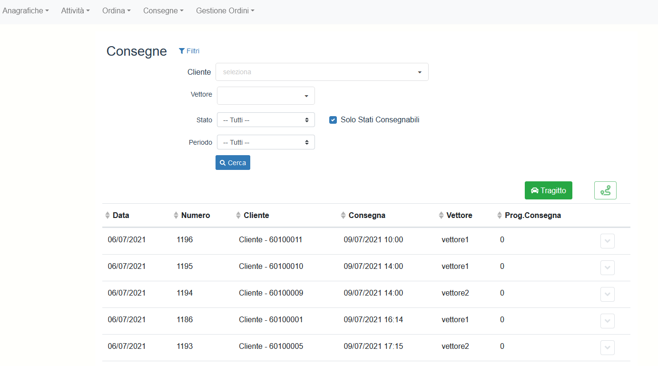658x366 pixels.
Task: Sort by Vettore column sort icon
Action: tap(441, 216)
